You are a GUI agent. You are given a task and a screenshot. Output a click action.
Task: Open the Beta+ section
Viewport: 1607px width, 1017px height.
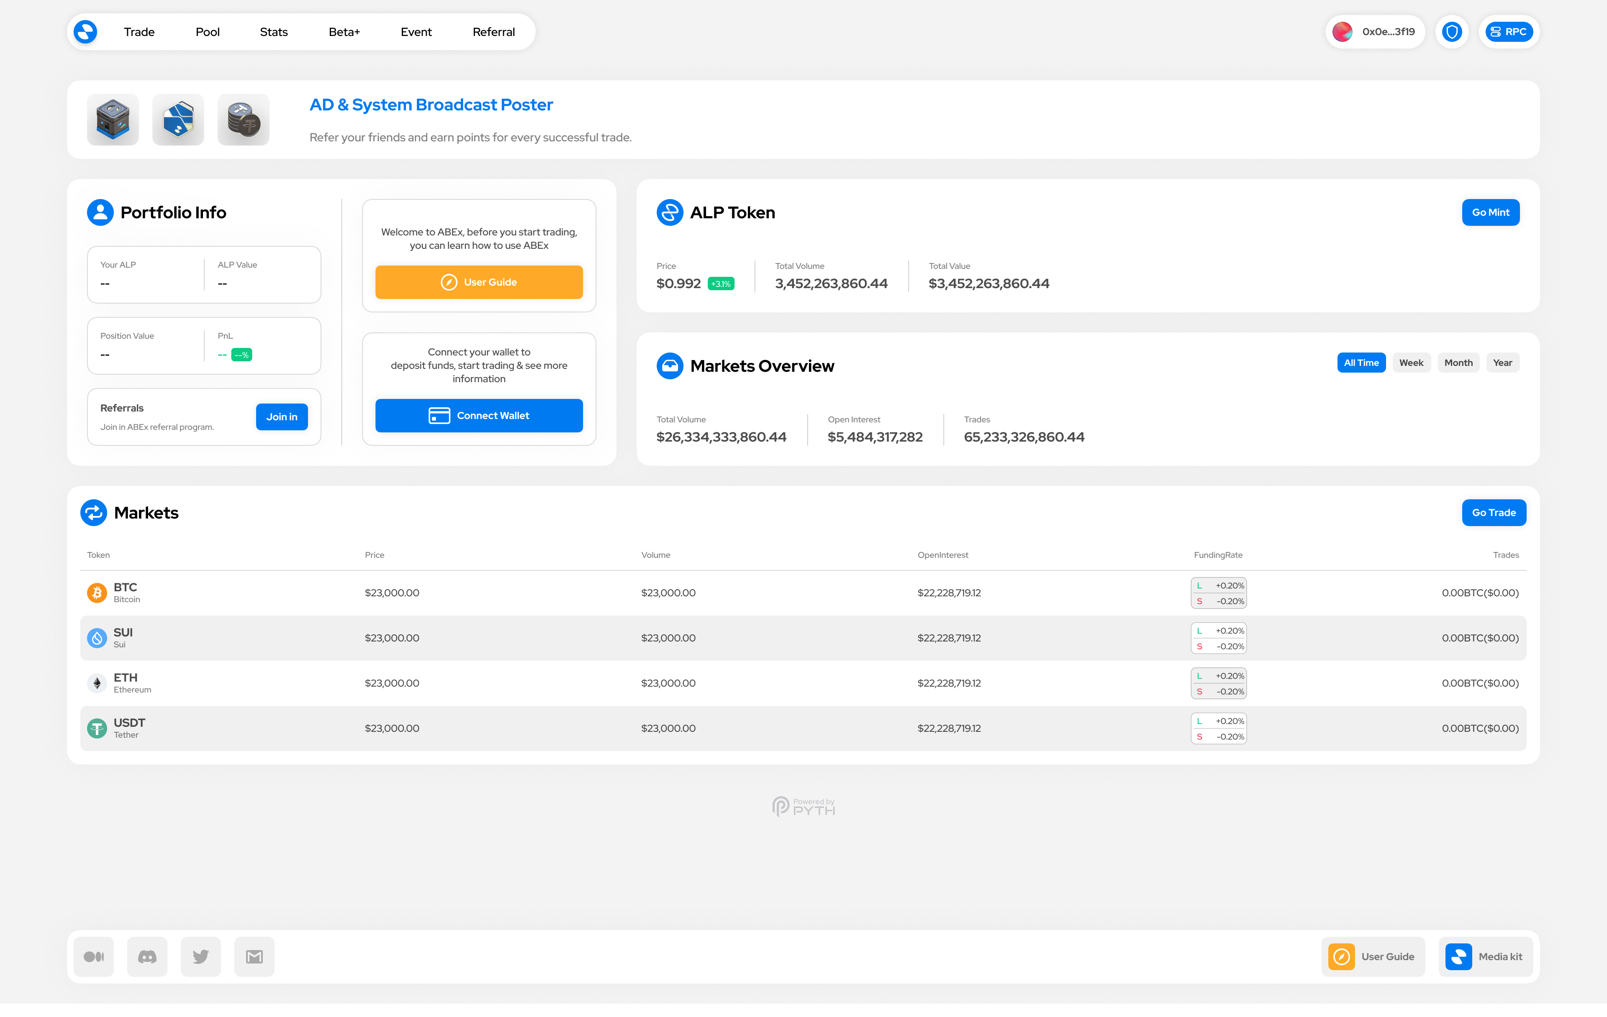pos(344,32)
